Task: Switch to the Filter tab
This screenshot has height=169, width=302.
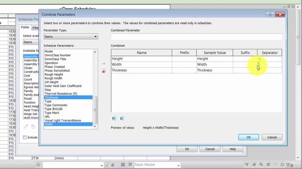Action: point(35,28)
